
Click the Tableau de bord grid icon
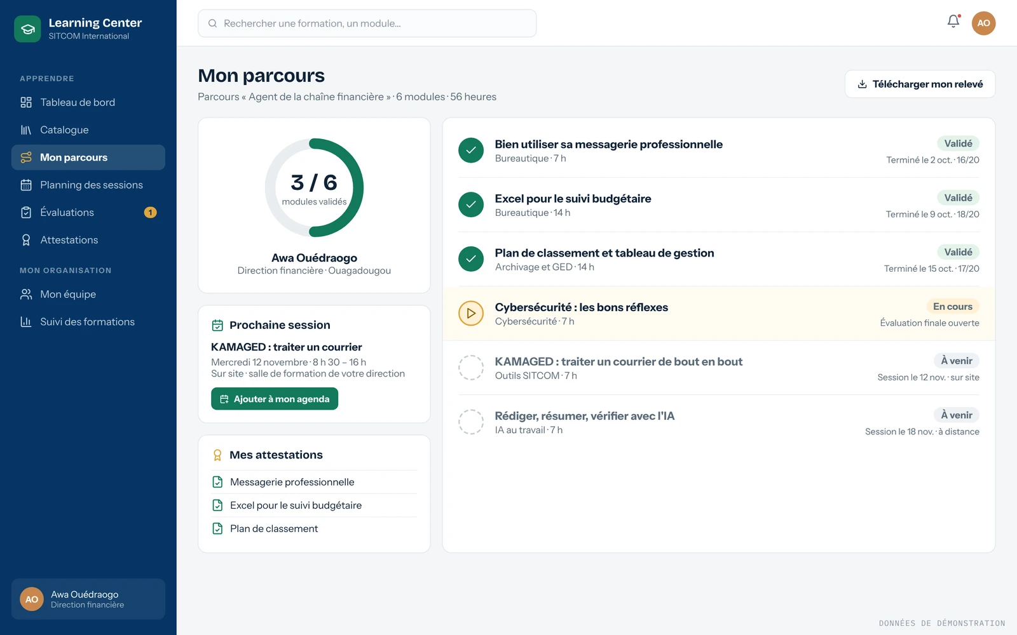tap(26, 102)
